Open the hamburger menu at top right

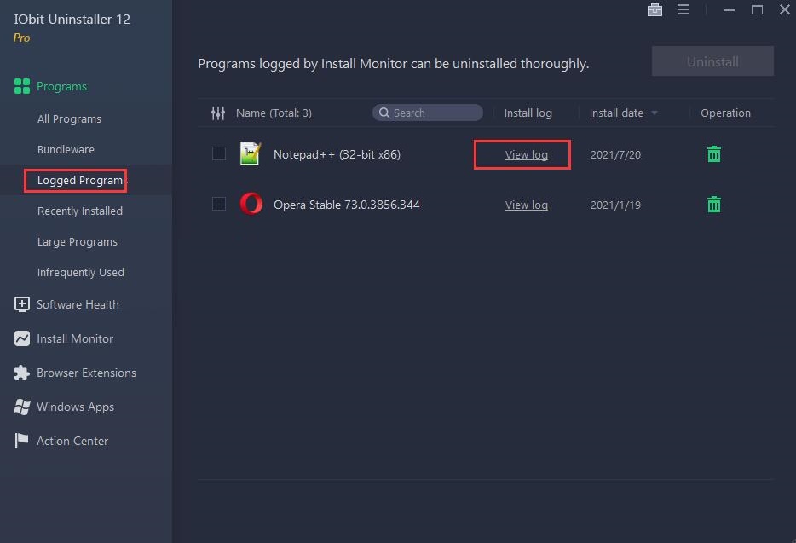pyautogui.click(x=683, y=10)
